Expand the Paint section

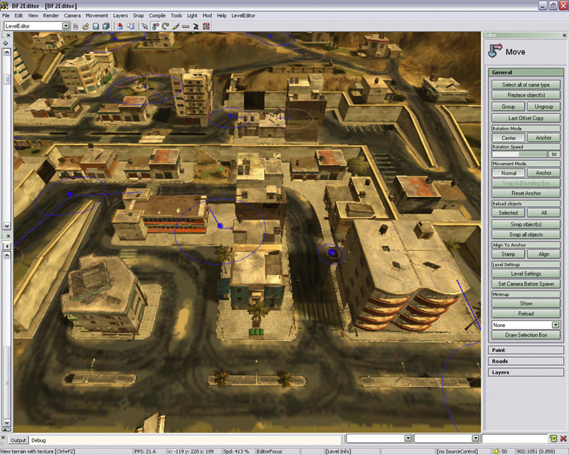point(526,350)
